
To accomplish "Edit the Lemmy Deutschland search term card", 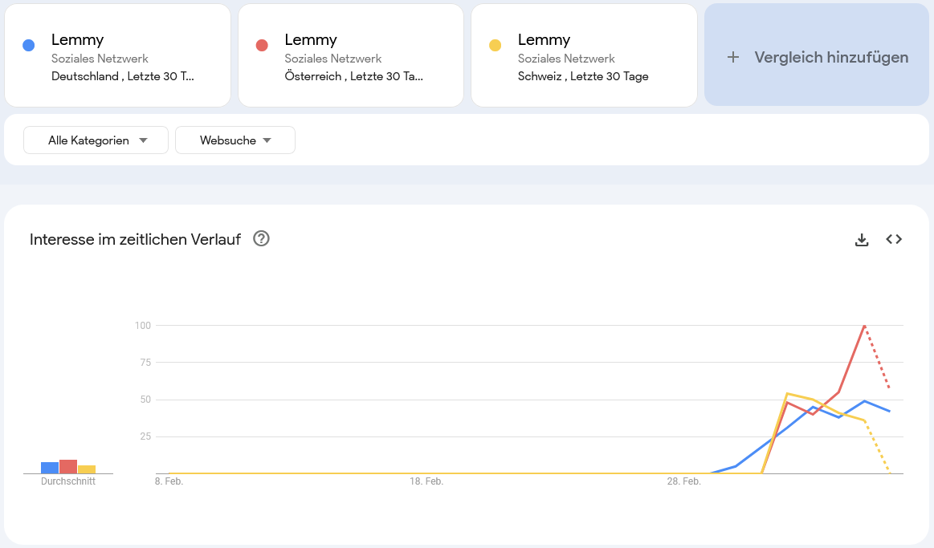I will (x=117, y=55).
